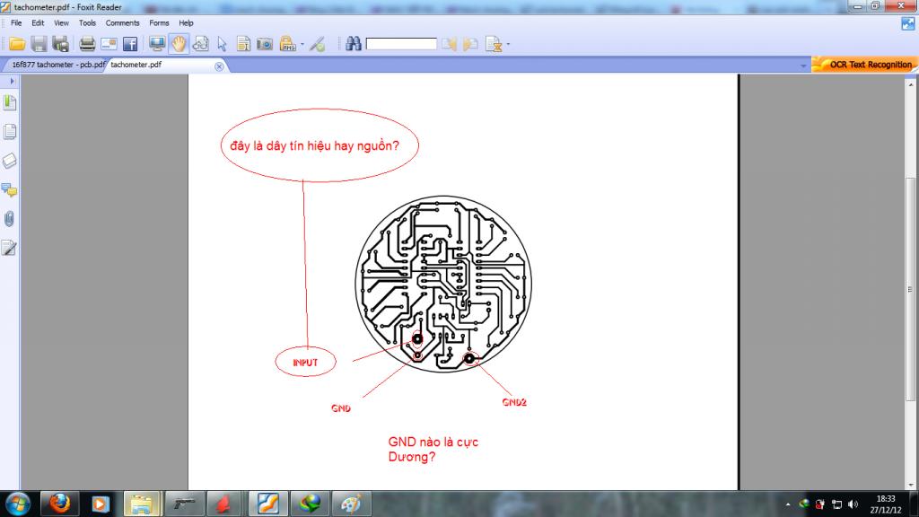Open Comments panel in sidebar

(x=9, y=189)
